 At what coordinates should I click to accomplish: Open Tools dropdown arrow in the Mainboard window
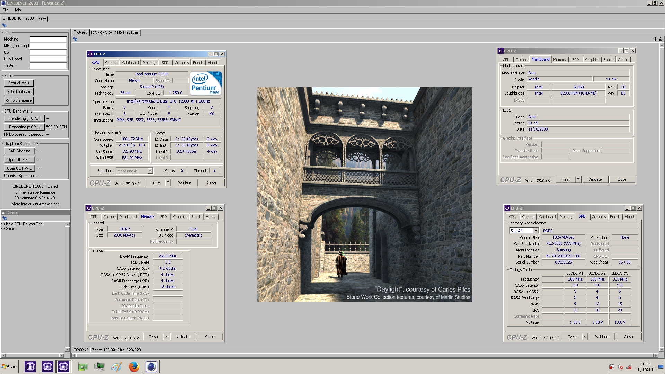[x=578, y=179]
